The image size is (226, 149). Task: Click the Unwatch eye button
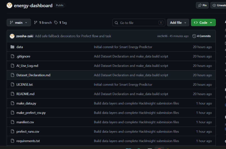pos(218,5)
